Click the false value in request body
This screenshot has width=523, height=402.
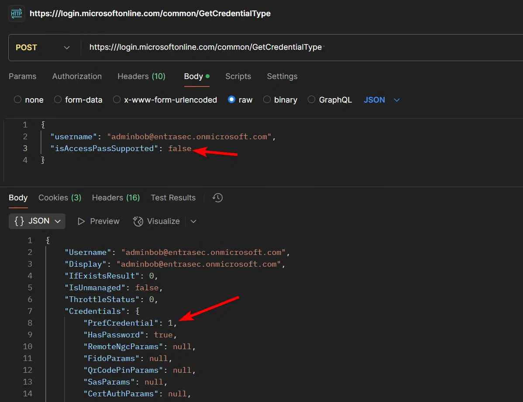click(179, 148)
